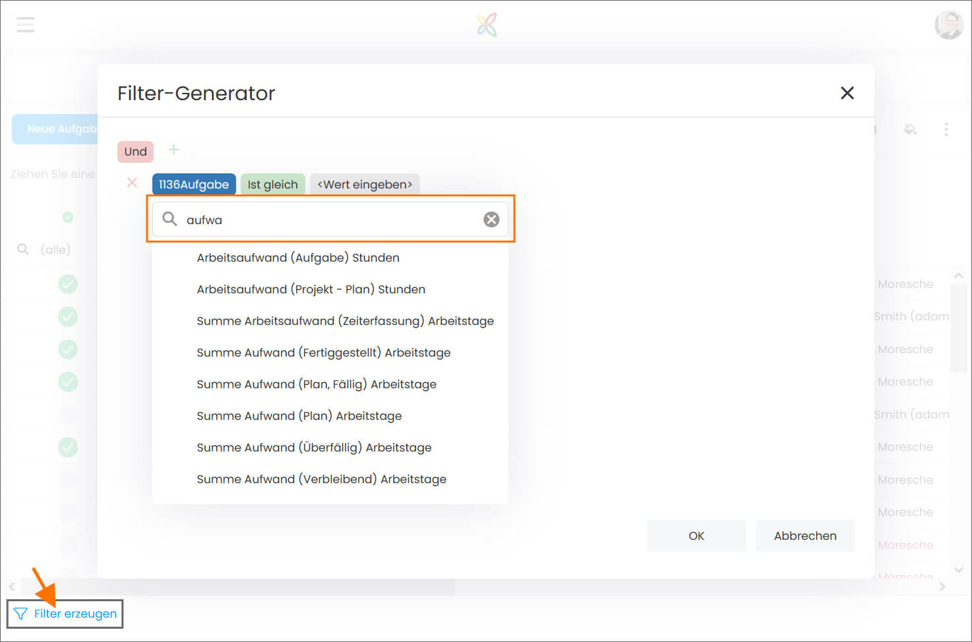972x642 pixels.
Task: Pick Summe Aufwand (Überfällig) Arbeitstage
Action: tap(314, 448)
